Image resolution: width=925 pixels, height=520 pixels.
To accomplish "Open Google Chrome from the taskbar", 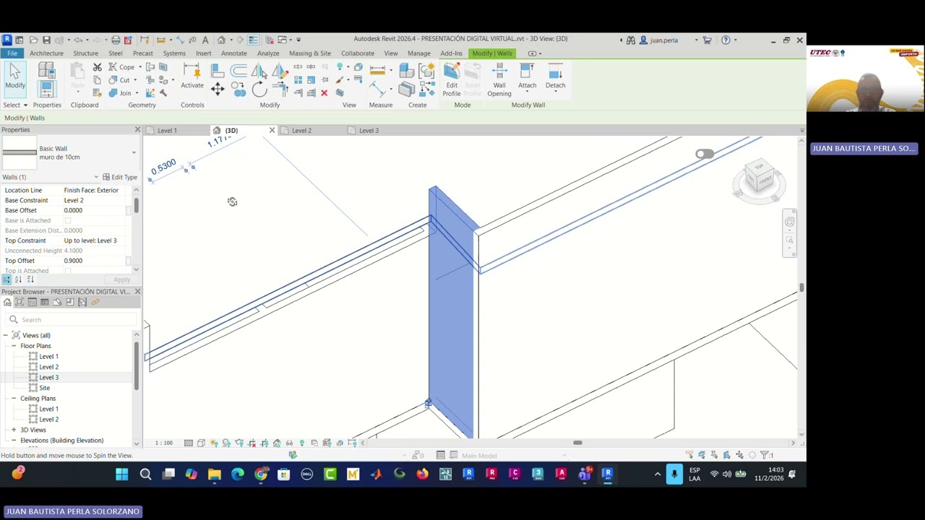I will coord(261,474).
